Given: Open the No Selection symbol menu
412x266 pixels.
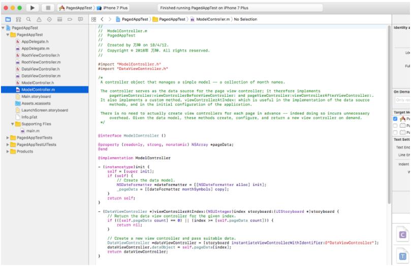Looking at the screenshot, I should click(245, 19).
